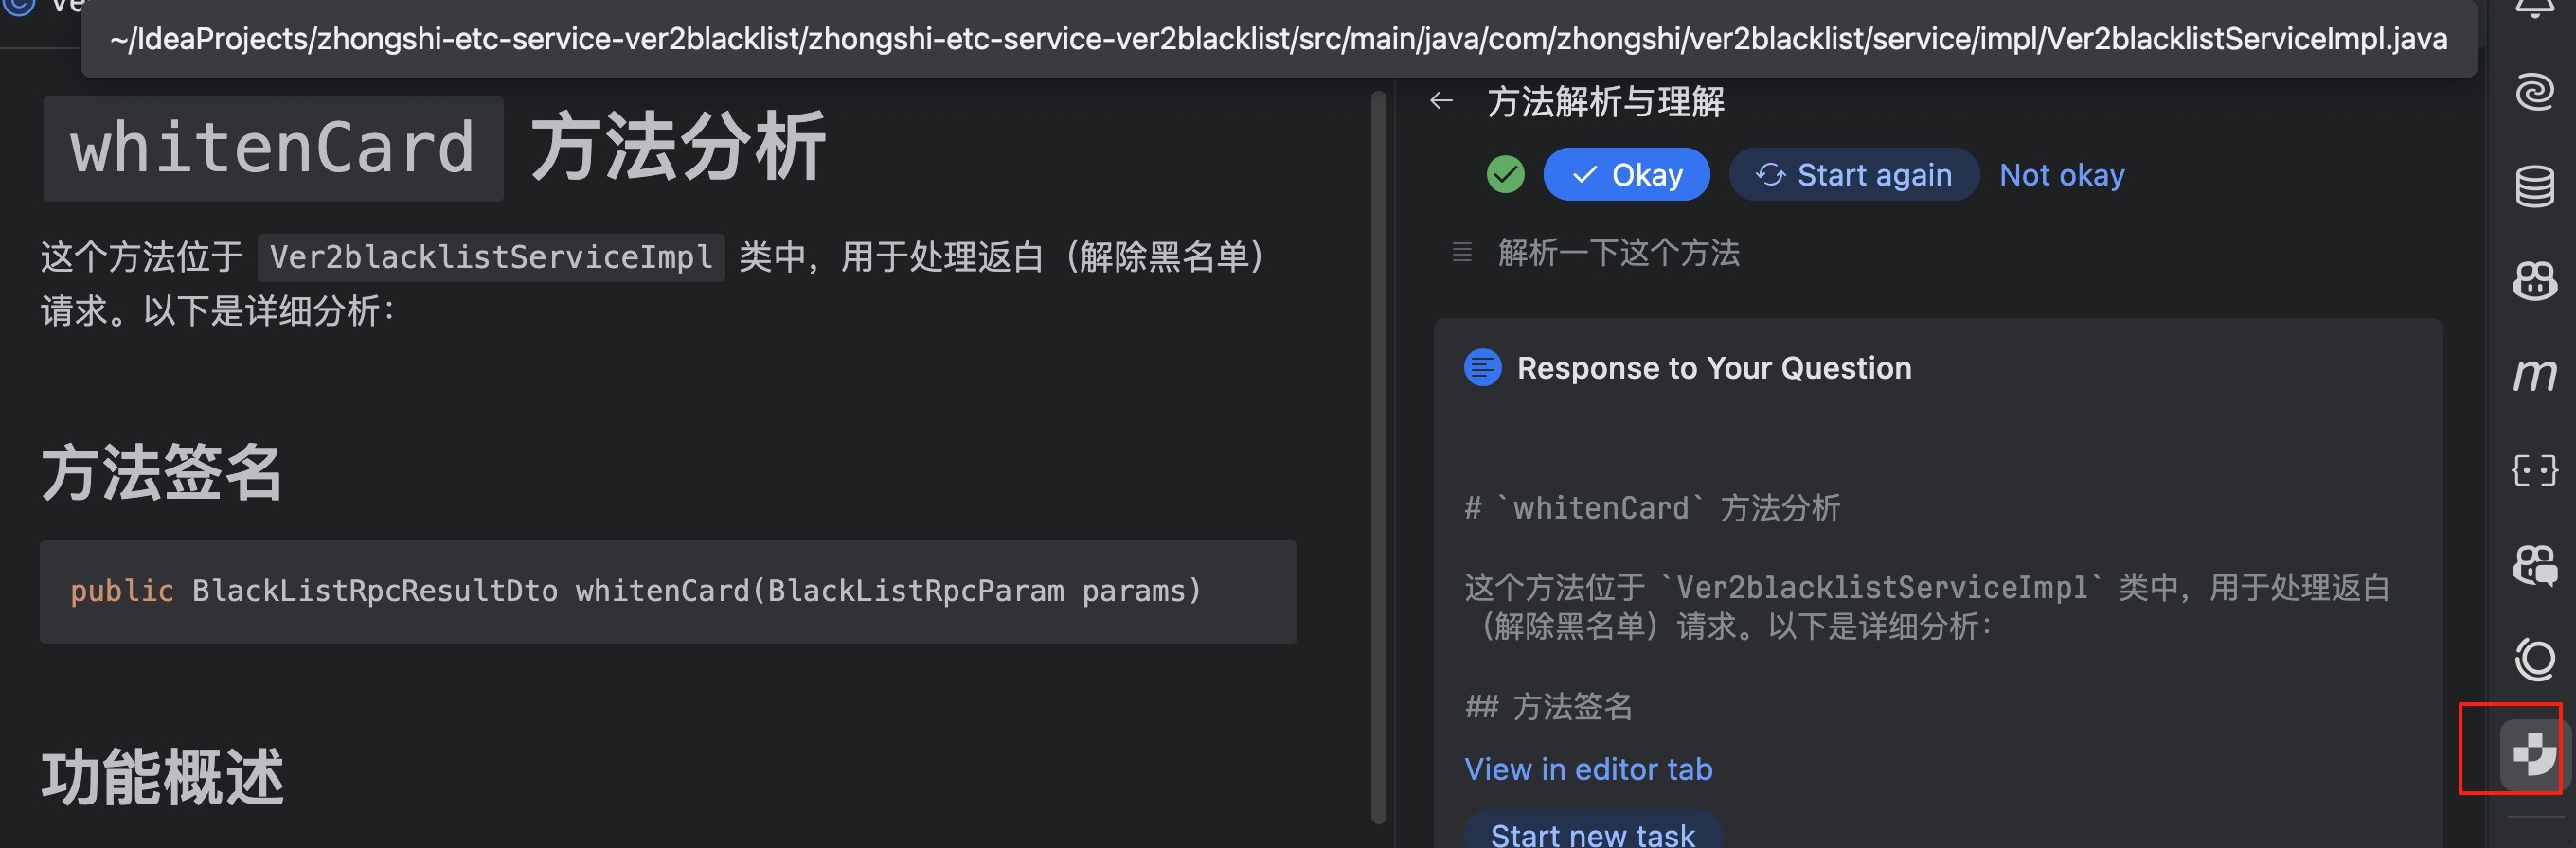Viewport: 2576px width, 848px height.
Task: Toggle the list icon beside 解析一下这个方法
Action: pos(1462,253)
